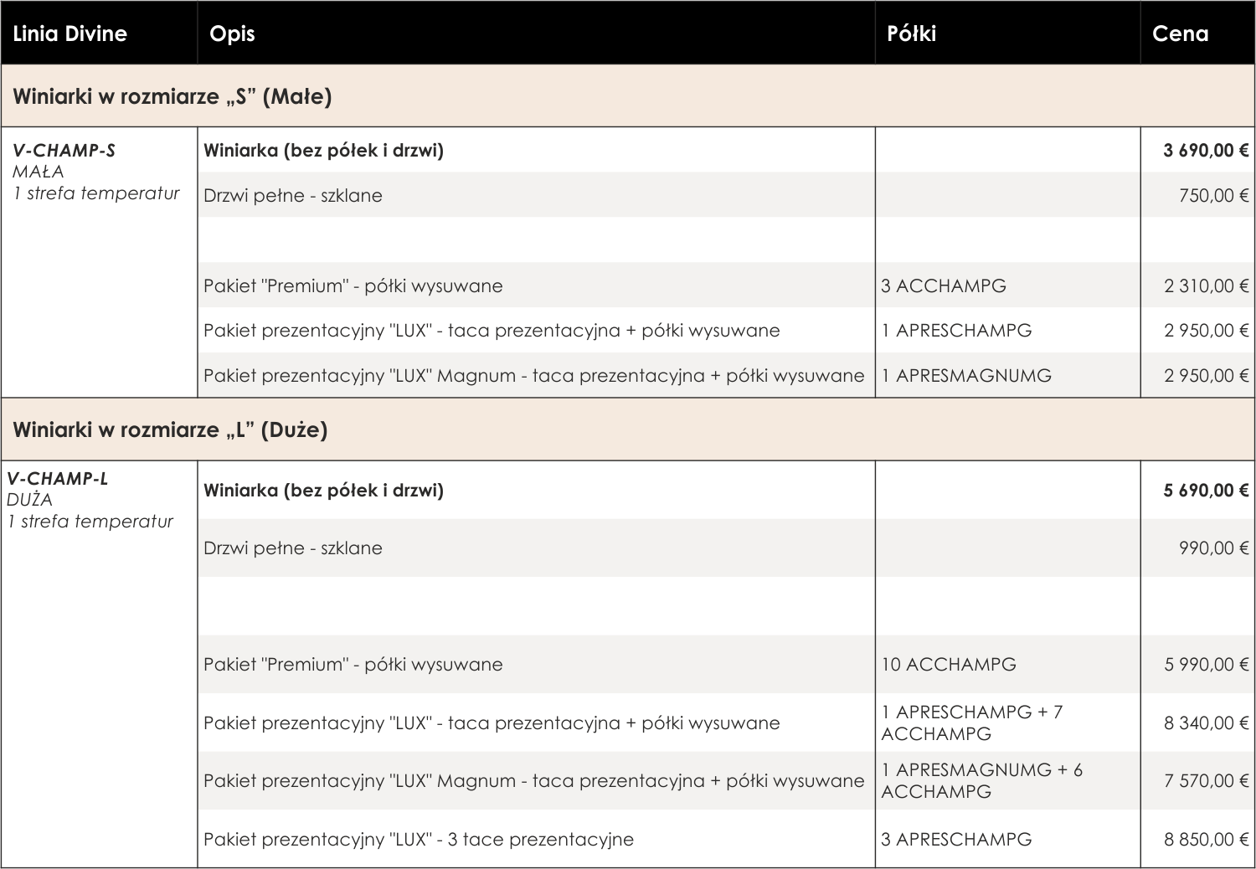This screenshot has width=1256, height=869.
Task: Click the 990,00 € glass door price
Action: click(x=1213, y=548)
